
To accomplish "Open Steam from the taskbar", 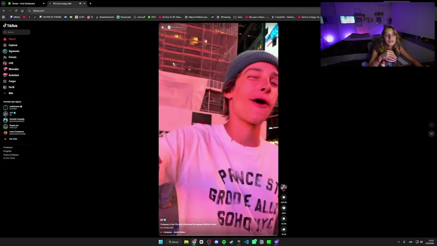I will 231,242.
